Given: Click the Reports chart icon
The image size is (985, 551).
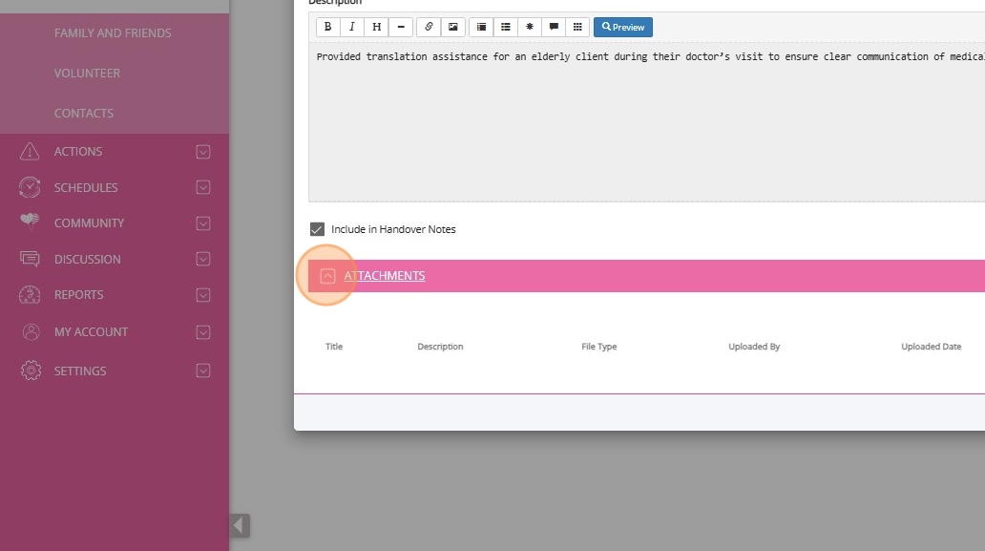Looking at the screenshot, I should (30, 295).
